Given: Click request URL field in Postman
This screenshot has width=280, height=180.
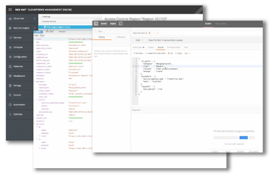Looking at the screenshot, I should [x=203, y=40].
